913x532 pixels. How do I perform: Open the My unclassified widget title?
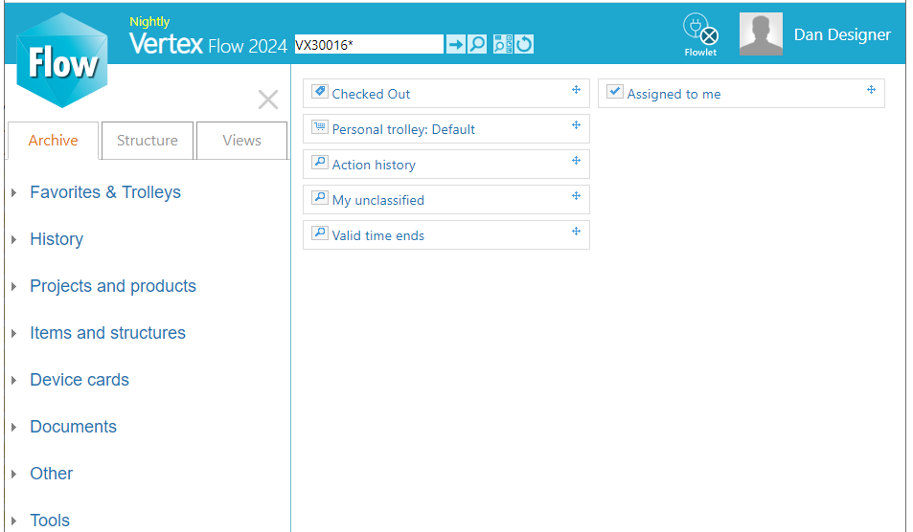point(377,201)
